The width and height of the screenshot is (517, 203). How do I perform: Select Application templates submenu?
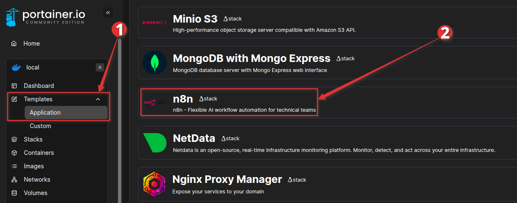[66, 113]
